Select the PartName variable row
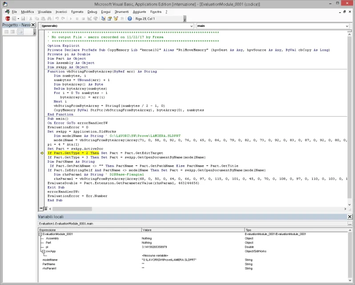This screenshot has height=285, width=355. (x=193, y=264)
